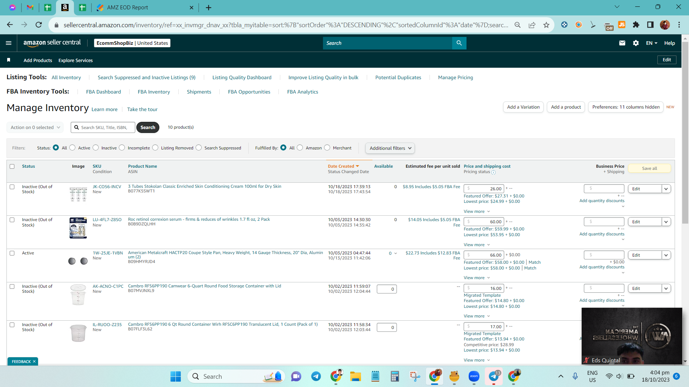Viewport: 689px width, 387px height.
Task: Sort by Date Created column
Action: (343, 166)
